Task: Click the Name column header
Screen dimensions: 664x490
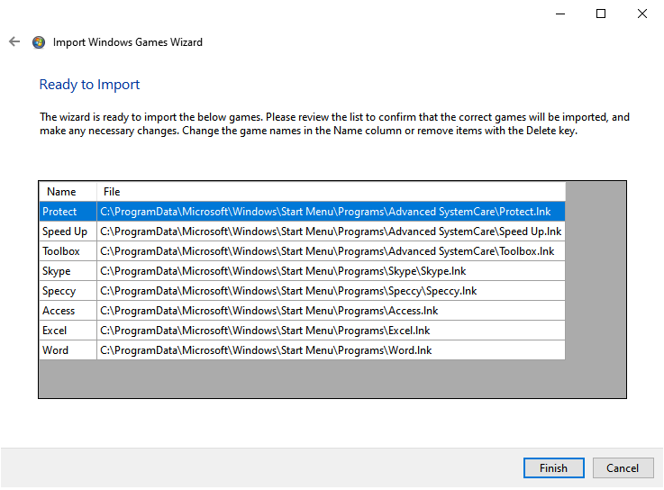Action: click(x=68, y=192)
